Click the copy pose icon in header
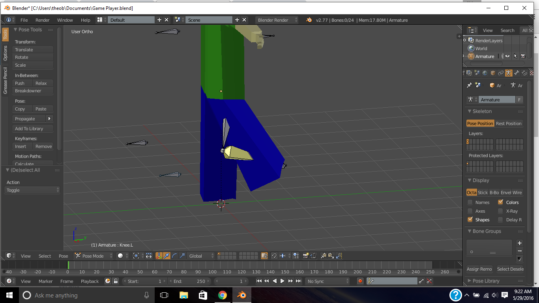The image size is (539, 303). [x=324, y=256]
